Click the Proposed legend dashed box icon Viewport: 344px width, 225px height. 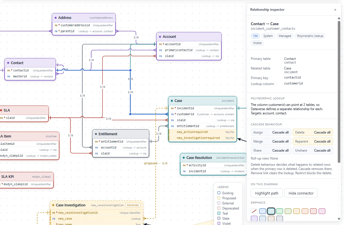tap(219, 198)
